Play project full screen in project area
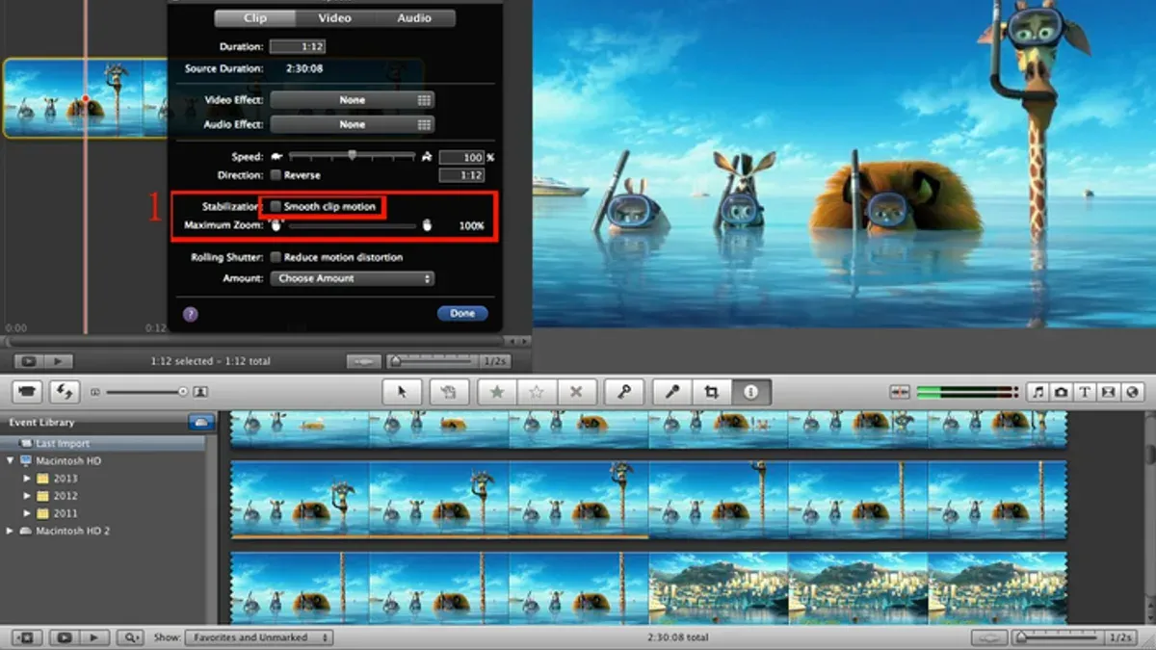 (x=29, y=361)
